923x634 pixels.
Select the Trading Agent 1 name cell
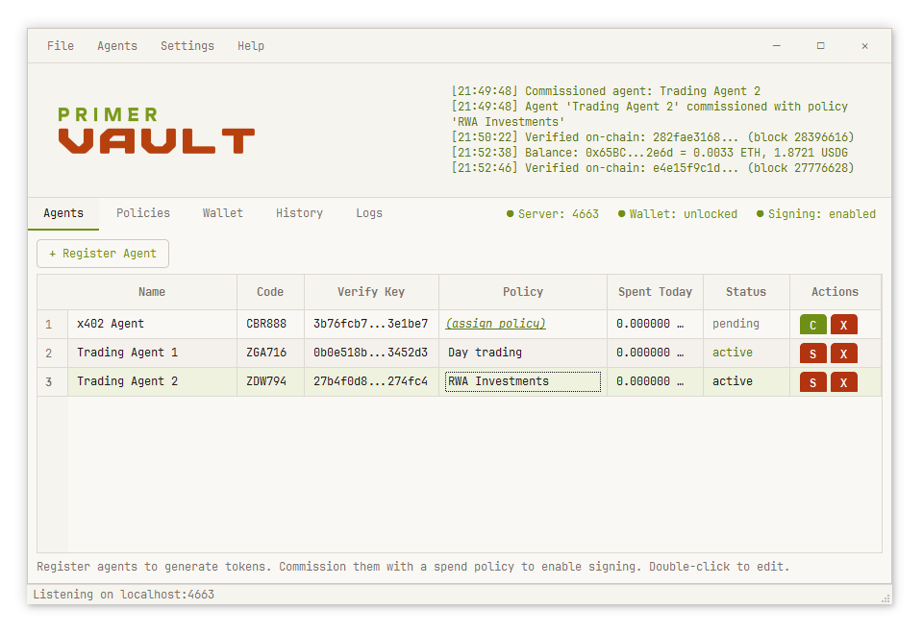152,353
